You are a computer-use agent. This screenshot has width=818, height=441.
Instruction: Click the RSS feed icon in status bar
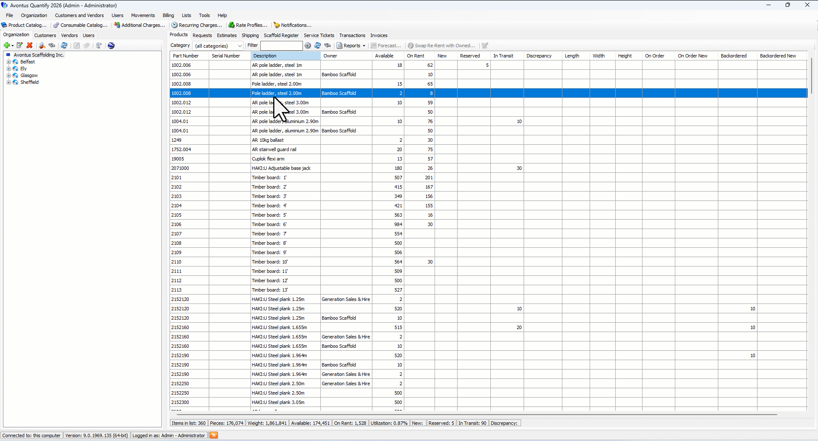tap(214, 435)
